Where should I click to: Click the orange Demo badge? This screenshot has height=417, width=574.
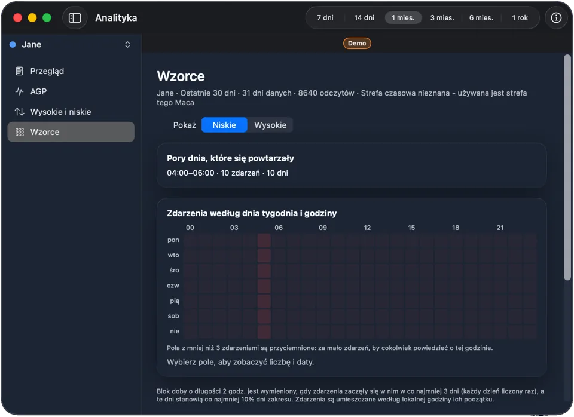(x=357, y=43)
